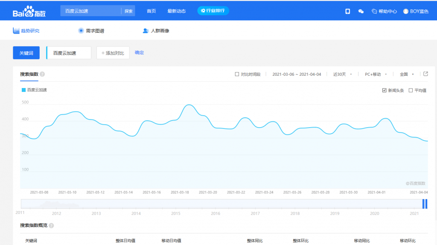
Task: Open the date range 2021-03-06 ~ 2021-04-04 picker
Action: [297, 74]
